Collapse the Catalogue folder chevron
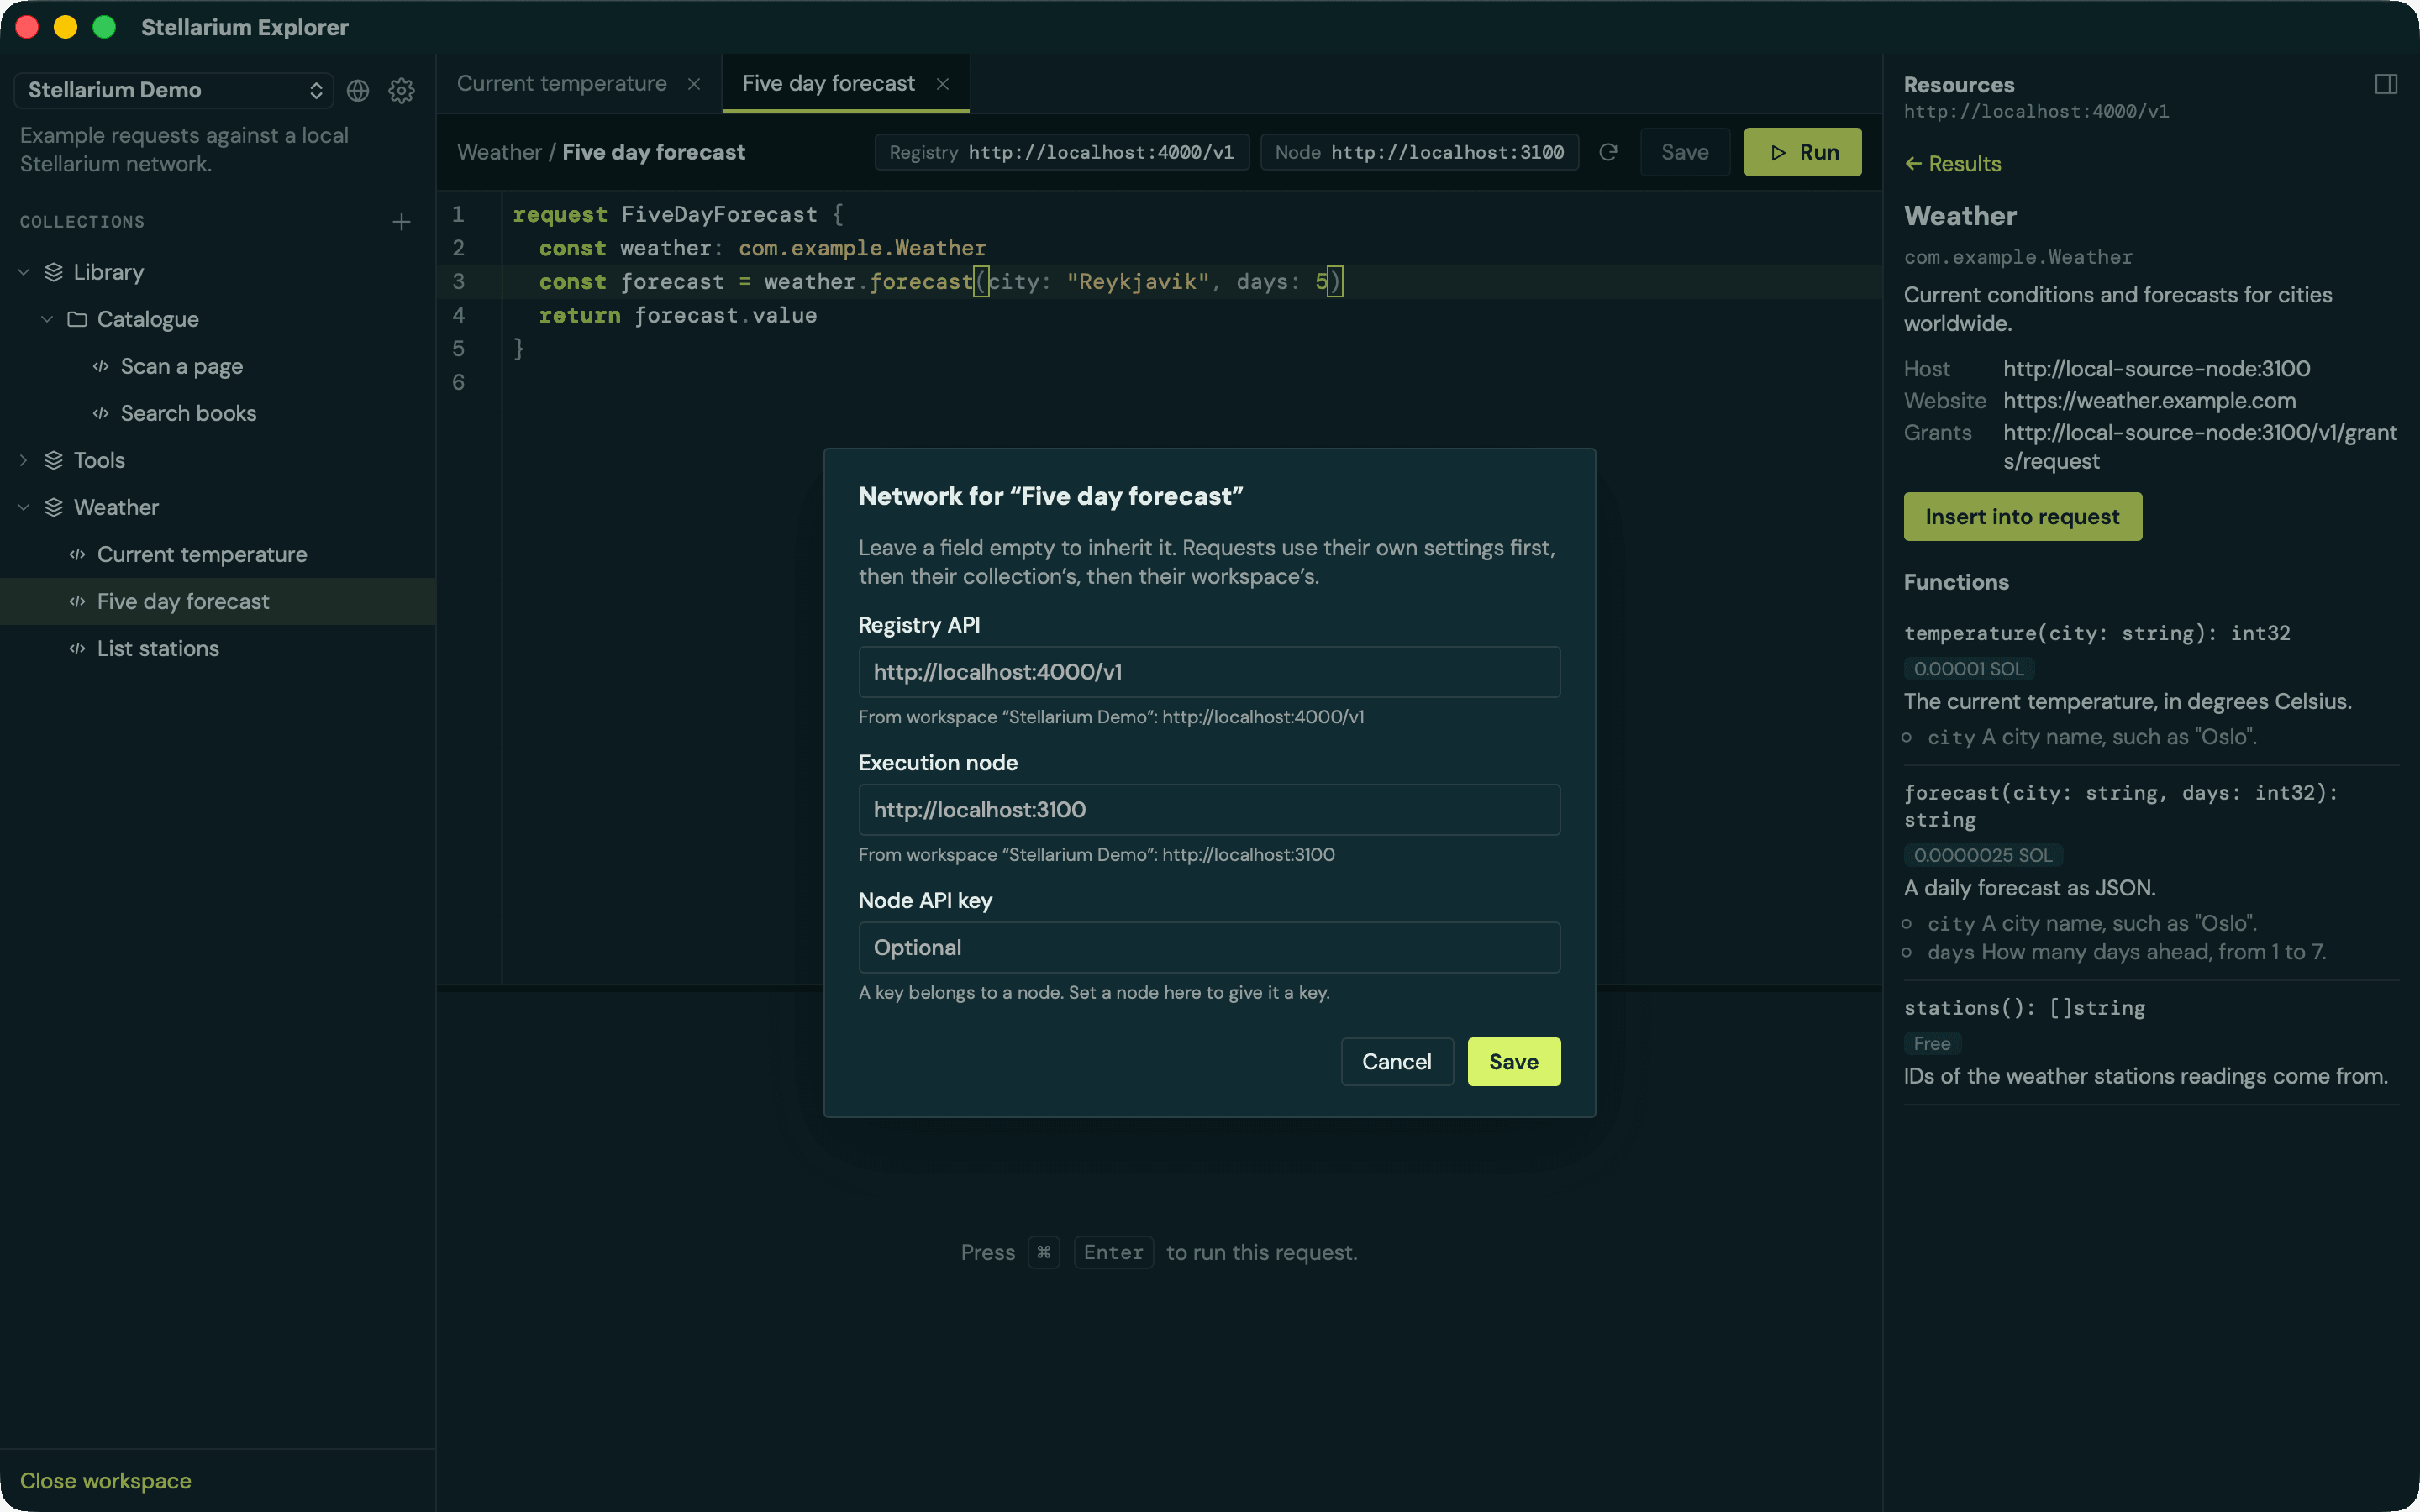This screenshot has width=2420, height=1512. (47, 319)
